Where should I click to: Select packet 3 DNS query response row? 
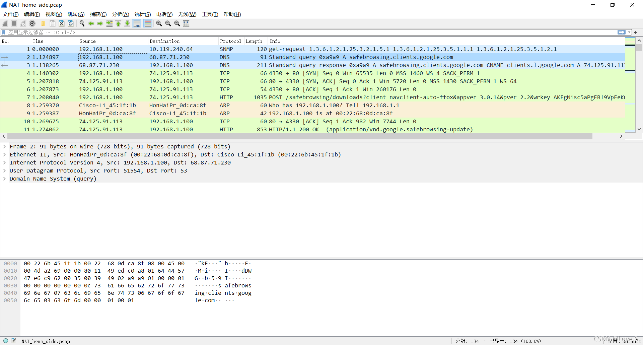pyautogui.click(x=312, y=65)
